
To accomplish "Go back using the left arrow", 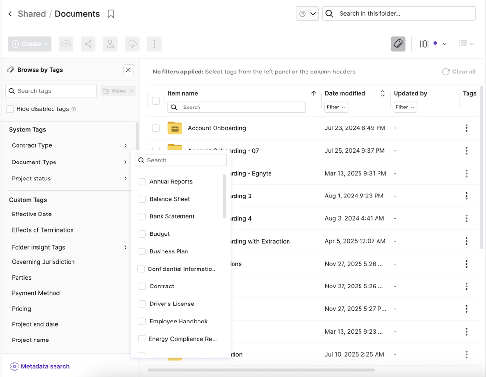I will (10, 14).
